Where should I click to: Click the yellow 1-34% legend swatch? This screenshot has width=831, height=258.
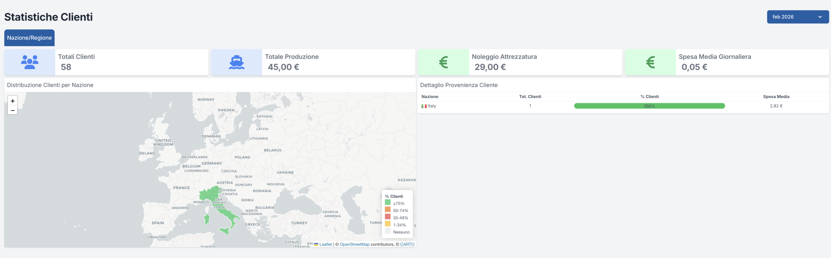(388, 224)
